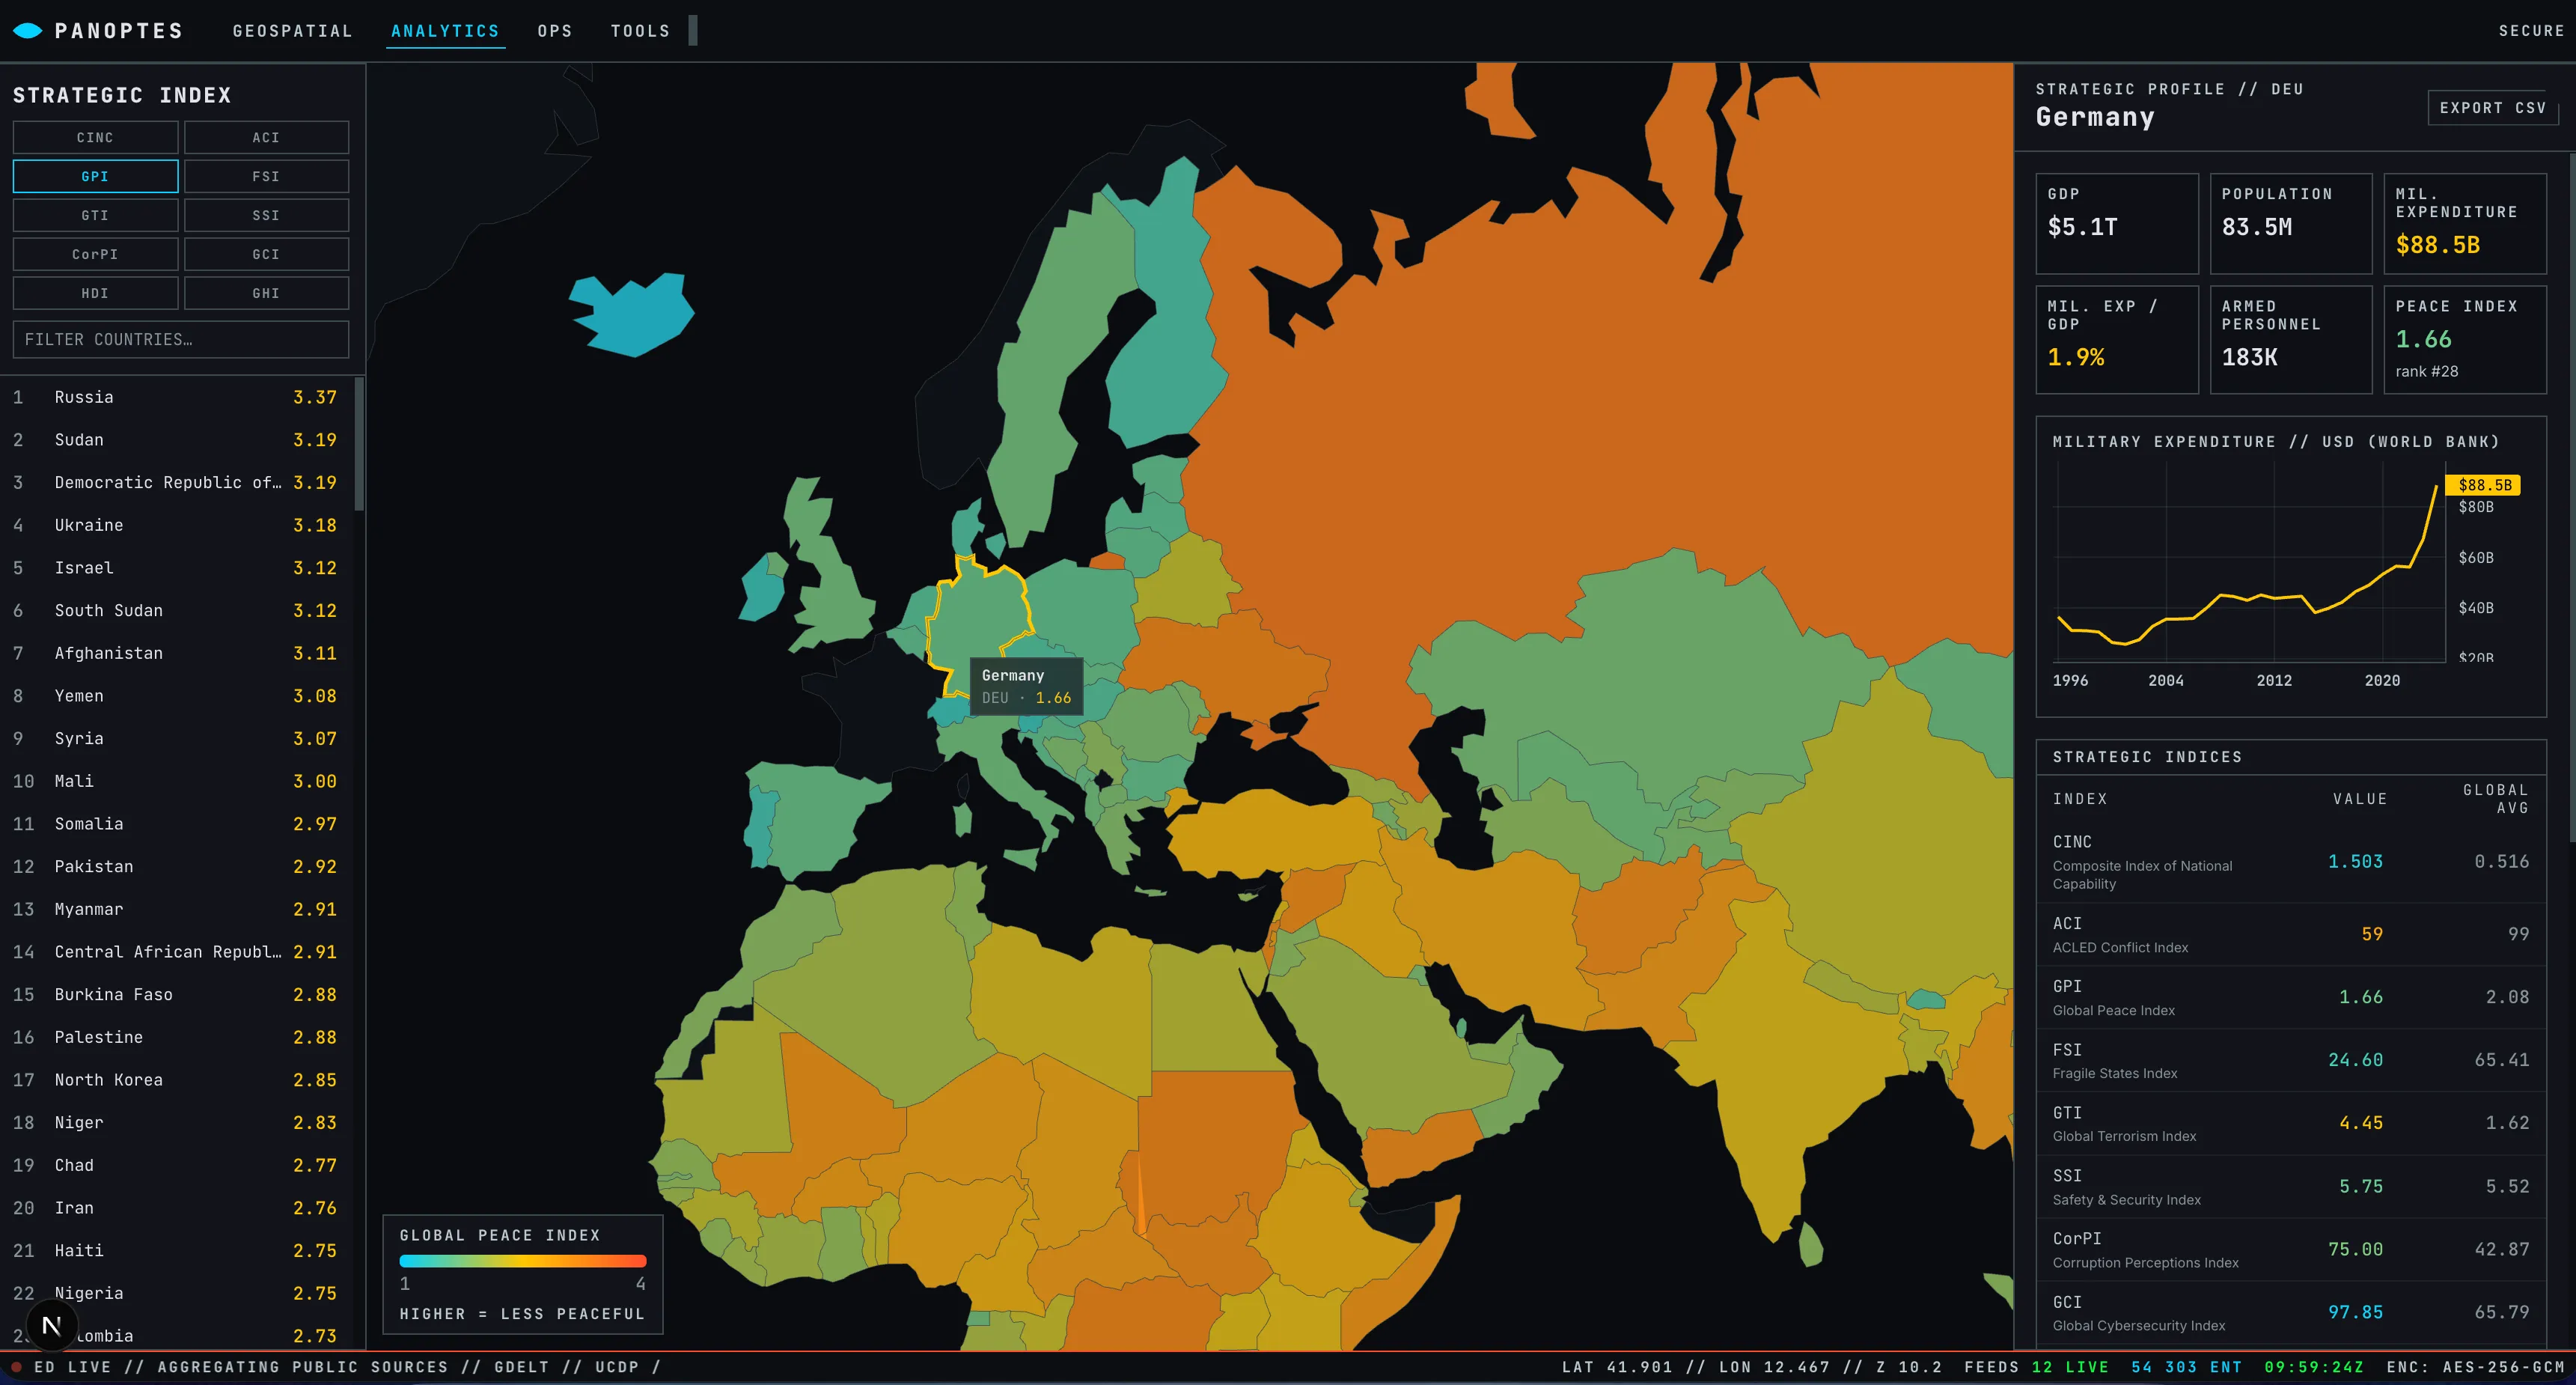Click the Peace Index 1.66 card

pos(2465,340)
